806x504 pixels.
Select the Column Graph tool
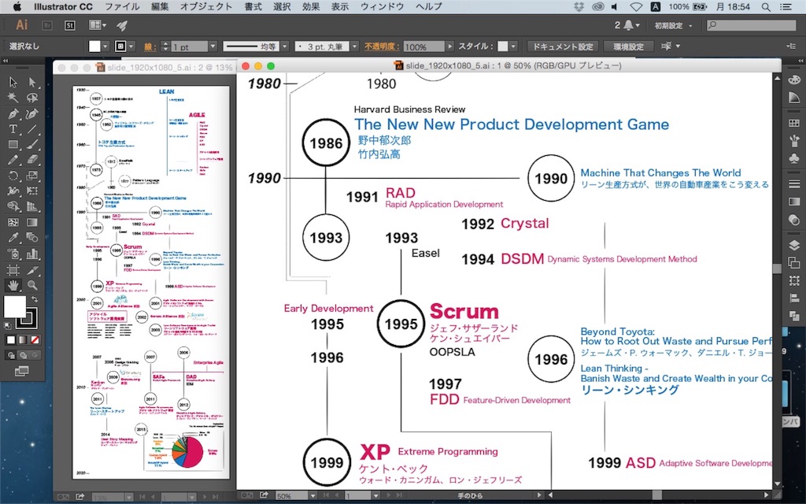click(x=32, y=254)
